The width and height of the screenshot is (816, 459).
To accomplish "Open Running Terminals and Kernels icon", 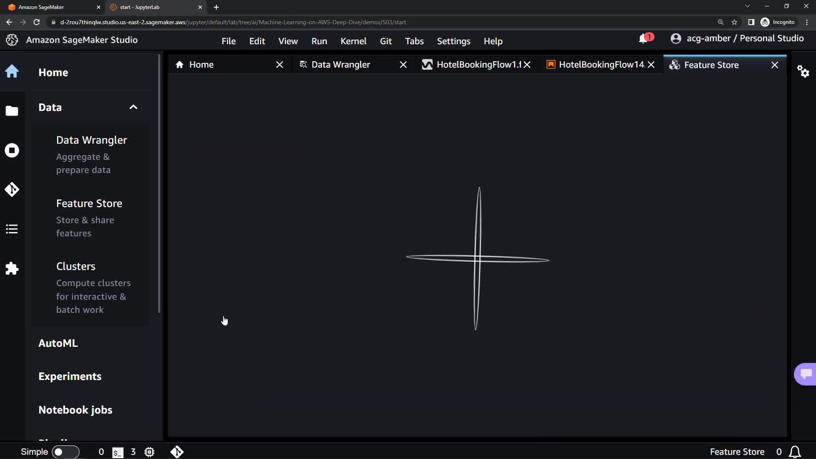I will (12, 150).
